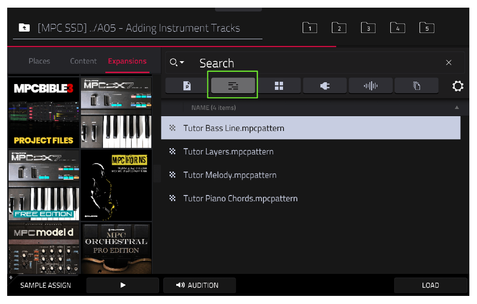
Task: Open folder shortcut 5
Action: 427,28
